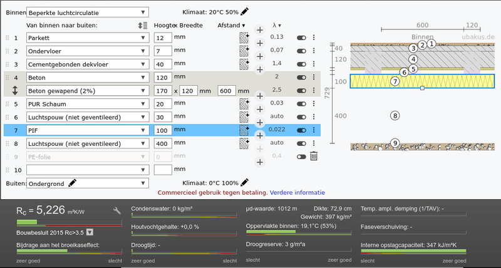Click the wrench icon beside the Rc value
This screenshot has height=268, width=501.
point(116,211)
